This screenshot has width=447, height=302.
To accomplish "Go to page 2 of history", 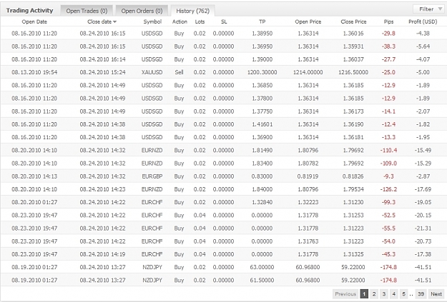I will click(374, 293).
